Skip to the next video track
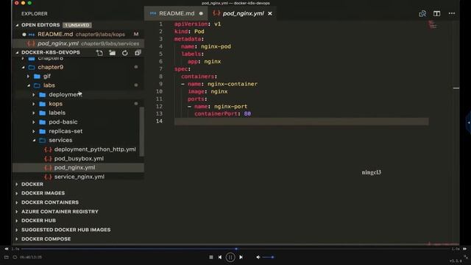Image resolution: width=471 pixels, height=265 pixels. click(x=241, y=257)
